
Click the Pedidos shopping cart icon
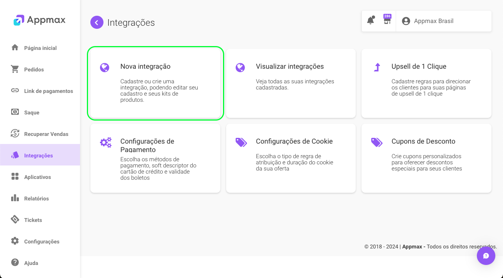click(x=15, y=69)
